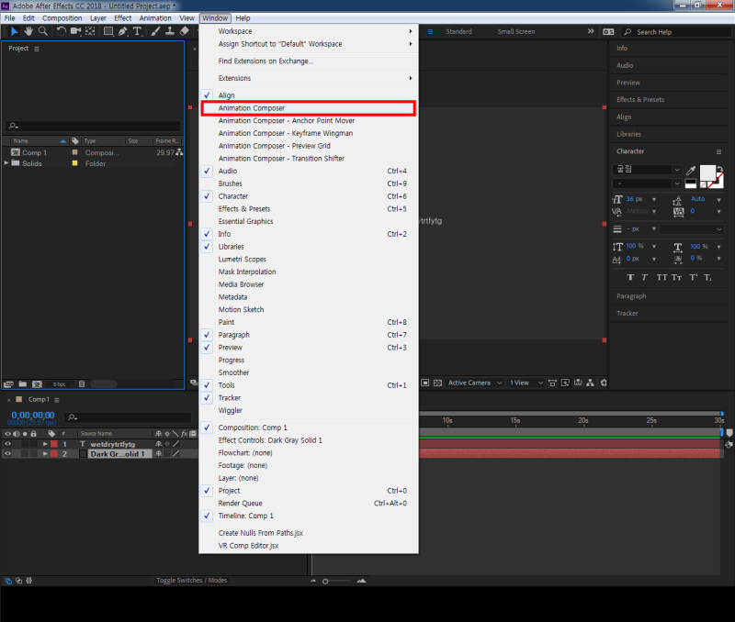Click the Project panel search field
Viewport: 735px width, 622px height.
click(x=92, y=126)
